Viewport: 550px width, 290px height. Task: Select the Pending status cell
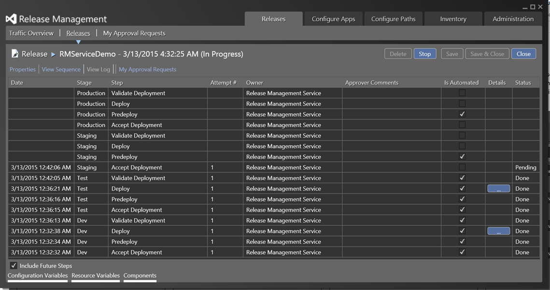point(525,167)
